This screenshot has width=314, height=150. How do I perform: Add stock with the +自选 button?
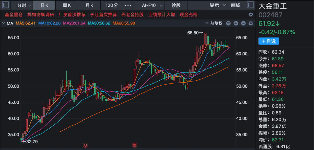tap(268, 41)
